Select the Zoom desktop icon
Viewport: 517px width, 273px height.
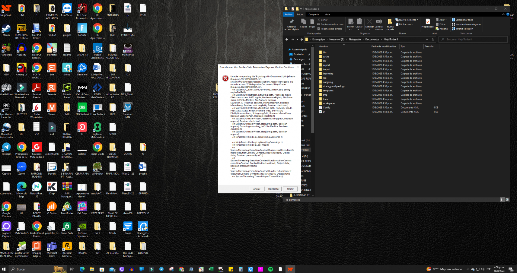tap(21, 169)
